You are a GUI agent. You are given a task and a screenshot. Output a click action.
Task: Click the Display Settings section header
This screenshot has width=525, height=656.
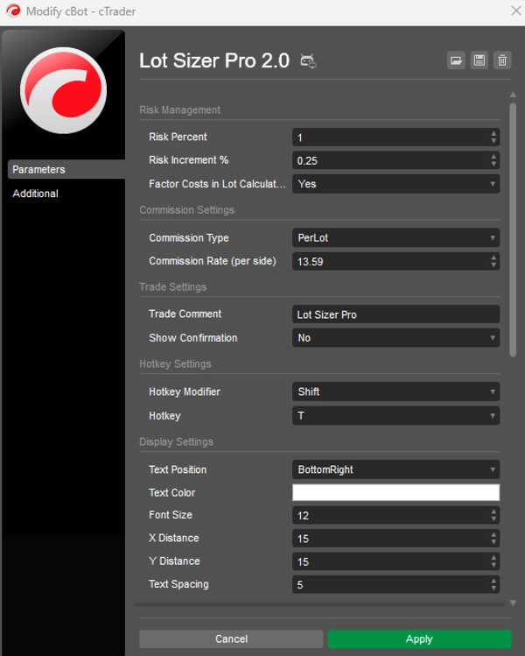click(176, 441)
